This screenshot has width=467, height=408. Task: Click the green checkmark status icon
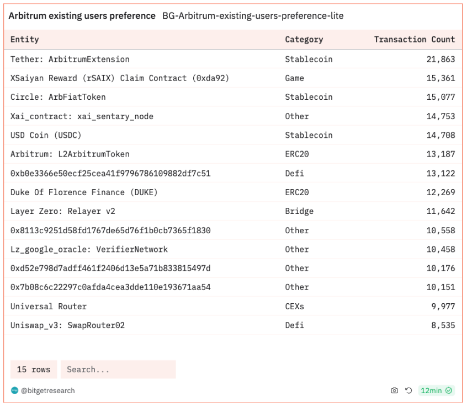point(449,390)
